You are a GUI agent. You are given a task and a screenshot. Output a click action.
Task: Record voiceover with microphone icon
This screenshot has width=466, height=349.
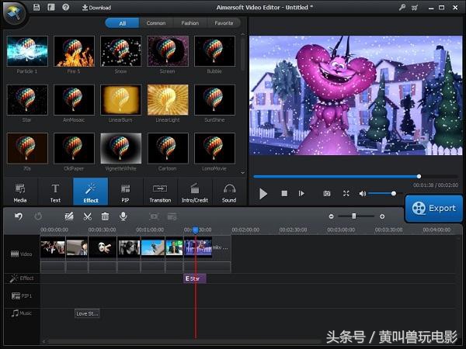(x=123, y=216)
